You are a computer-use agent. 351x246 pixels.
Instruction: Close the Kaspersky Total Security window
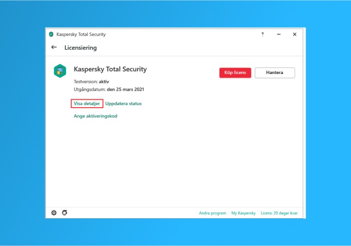pyautogui.click(x=294, y=35)
